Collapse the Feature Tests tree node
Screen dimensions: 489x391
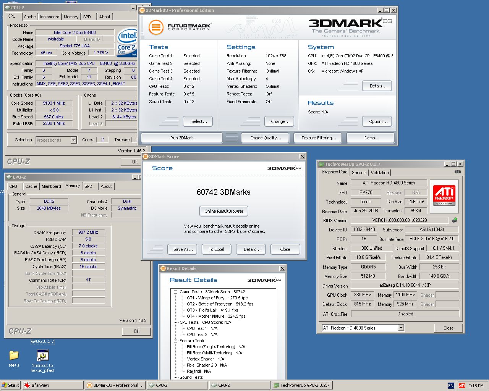point(176,341)
